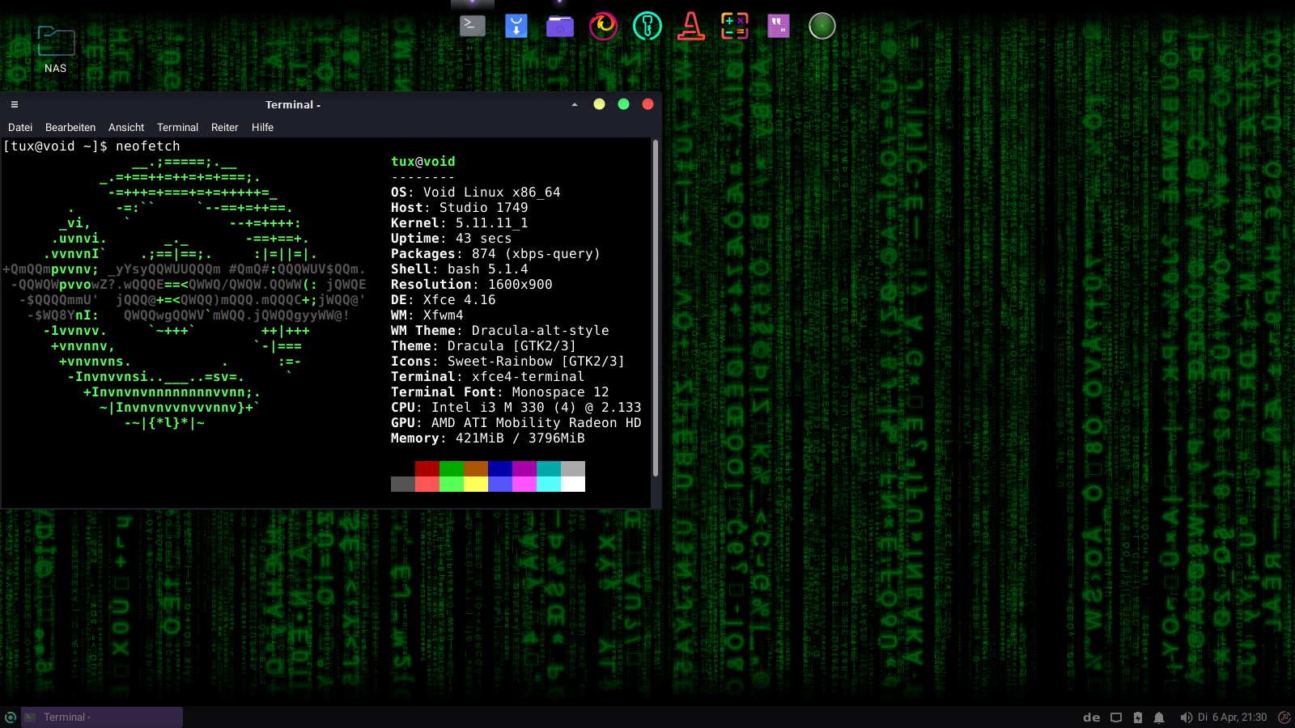
Task: Click the 'Resolution: 1600x900' line
Action: [472, 285]
